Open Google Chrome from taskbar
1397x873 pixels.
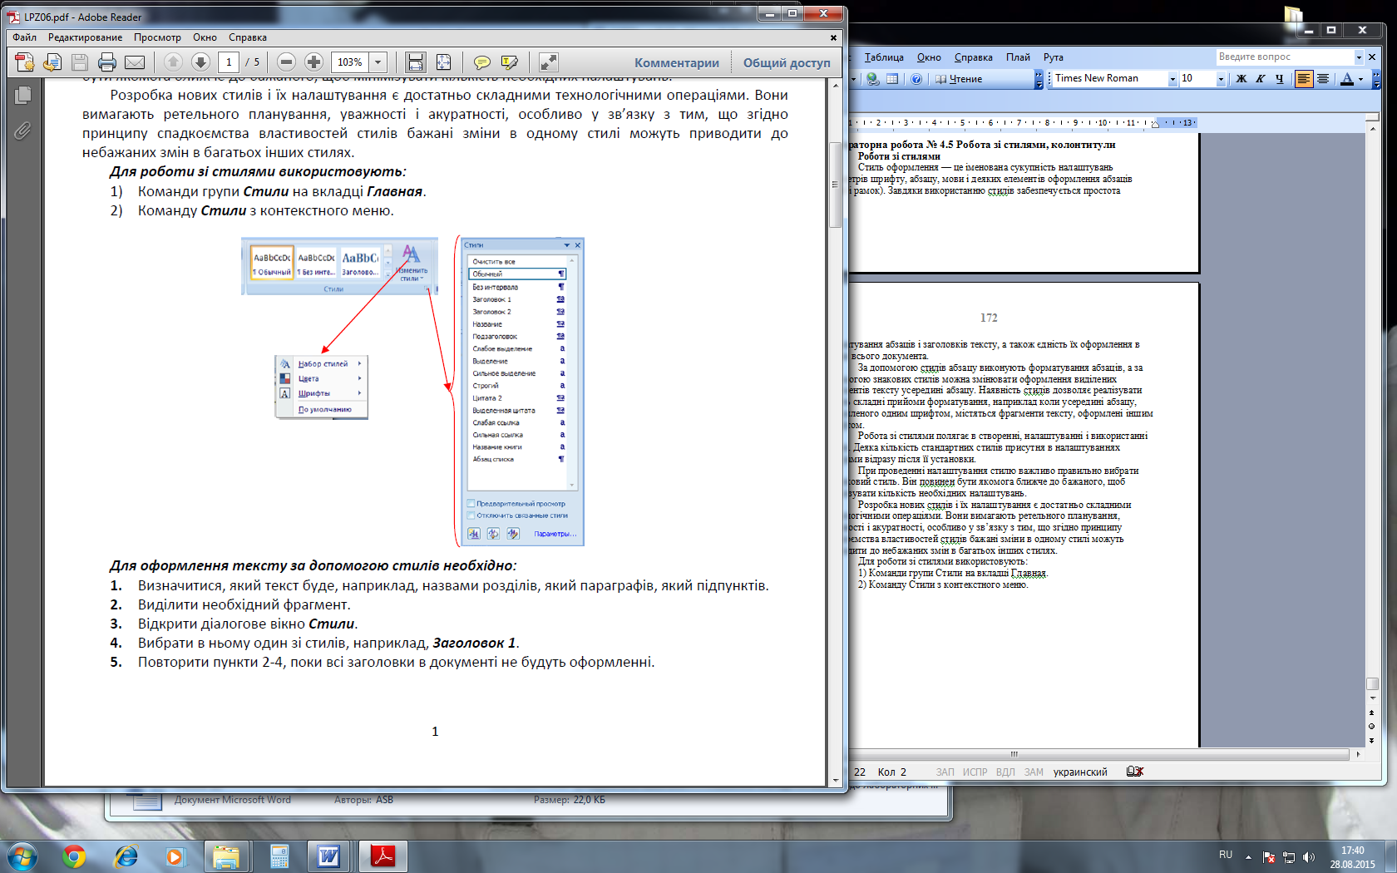(74, 856)
